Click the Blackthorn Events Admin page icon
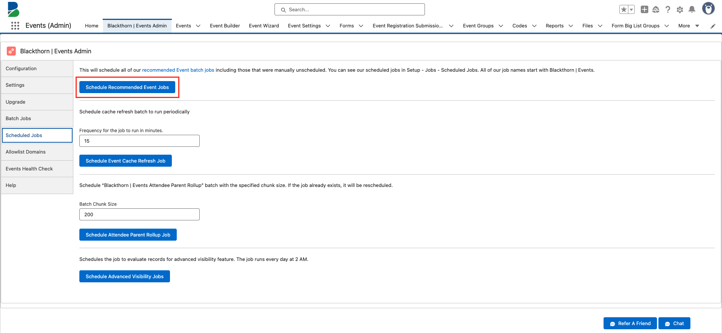The image size is (722, 333). pos(11,51)
